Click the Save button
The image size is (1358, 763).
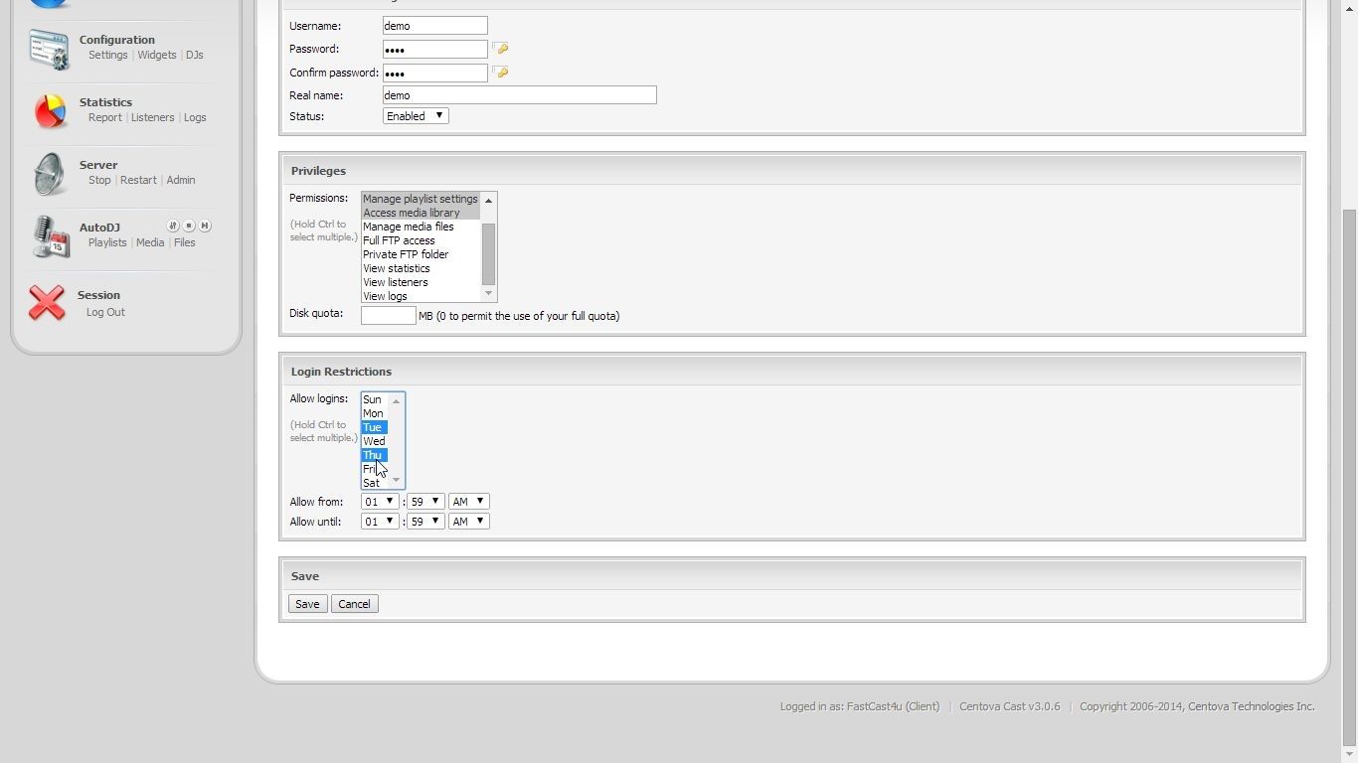[307, 604]
